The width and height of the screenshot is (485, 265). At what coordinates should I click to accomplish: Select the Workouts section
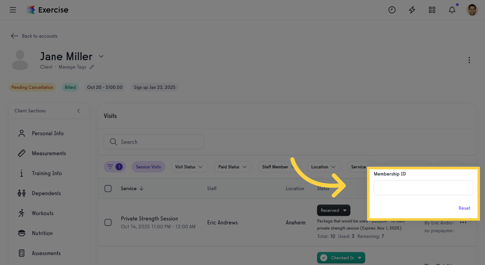click(x=42, y=213)
